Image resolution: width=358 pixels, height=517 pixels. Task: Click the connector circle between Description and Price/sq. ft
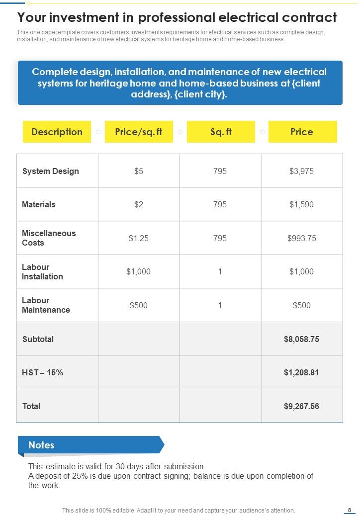pyautogui.click(x=98, y=132)
